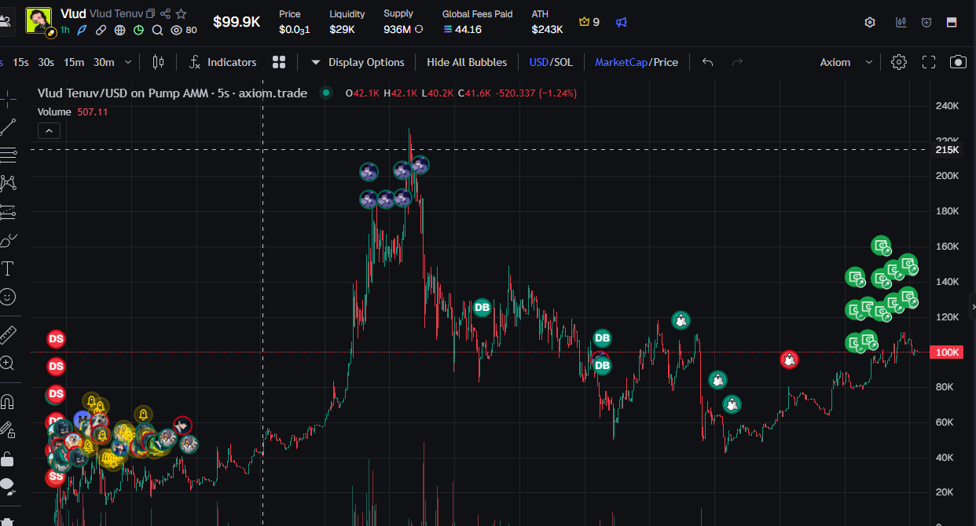Switch the currency to SOL
Screen dimensions: 976x526
563,62
